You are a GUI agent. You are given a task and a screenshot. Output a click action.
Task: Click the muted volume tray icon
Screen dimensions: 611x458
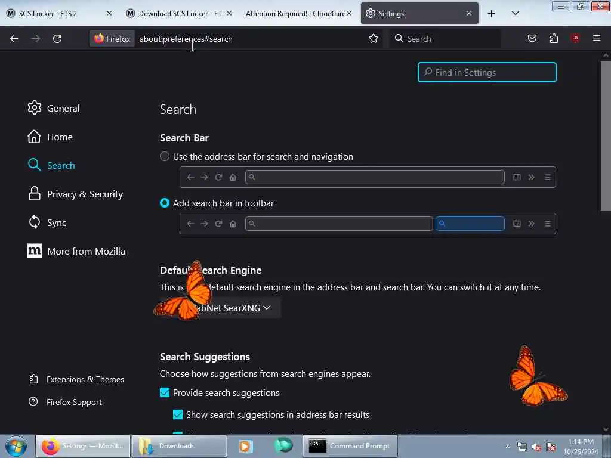[536, 447]
